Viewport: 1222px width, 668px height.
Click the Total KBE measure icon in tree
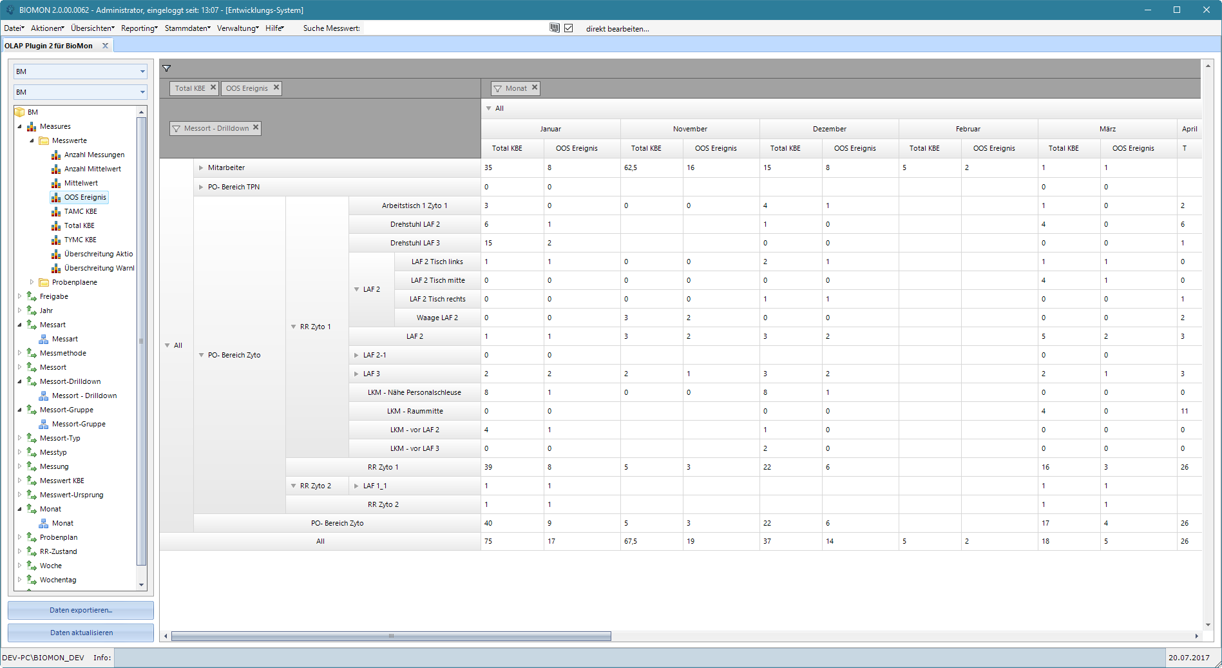tap(56, 226)
